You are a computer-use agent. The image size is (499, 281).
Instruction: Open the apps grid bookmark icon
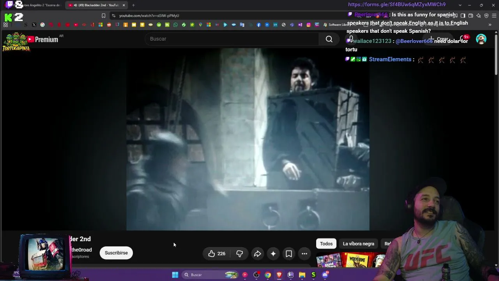(x=5, y=25)
